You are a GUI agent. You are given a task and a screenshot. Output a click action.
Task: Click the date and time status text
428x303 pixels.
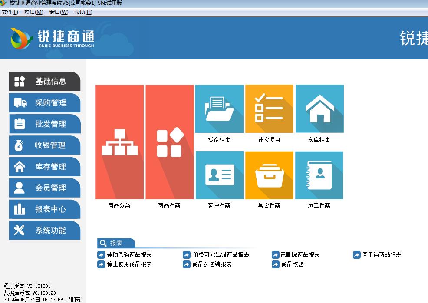point(42,300)
